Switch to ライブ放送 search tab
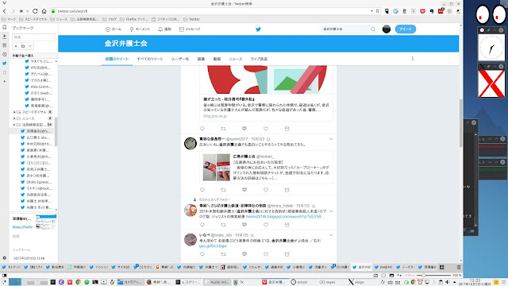 click(x=259, y=59)
